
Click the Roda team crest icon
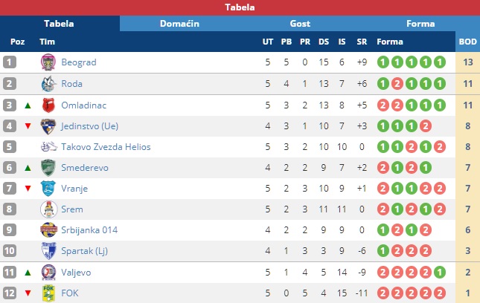coord(48,84)
